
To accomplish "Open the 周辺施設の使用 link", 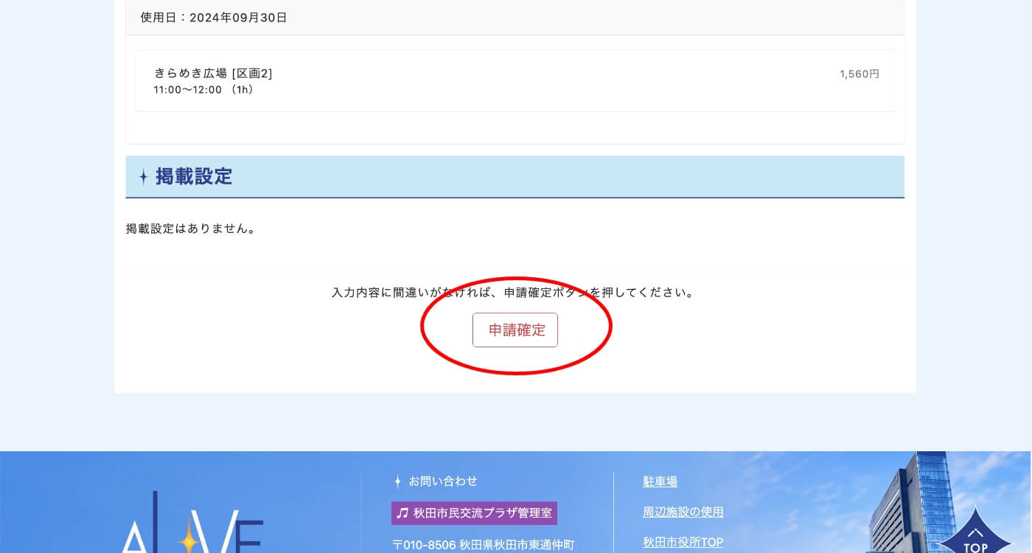I will point(683,512).
